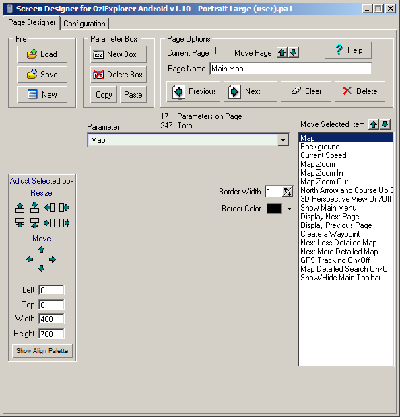Select Map Zoom In list item

pyautogui.click(x=346, y=173)
